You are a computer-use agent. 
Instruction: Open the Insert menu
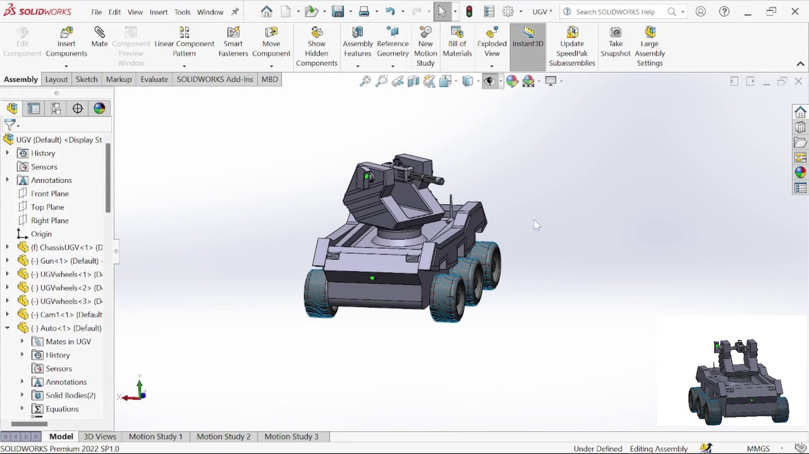coord(159,12)
